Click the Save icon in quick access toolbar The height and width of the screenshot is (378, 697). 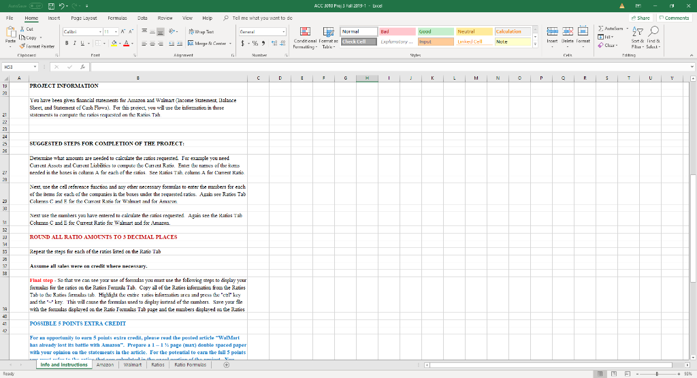[x=51, y=5]
